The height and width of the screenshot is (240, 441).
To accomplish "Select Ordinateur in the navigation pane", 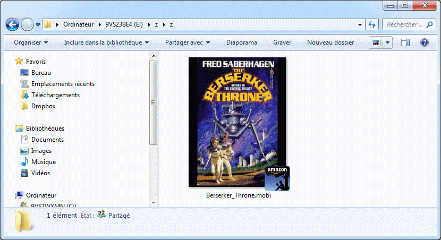I will tap(41, 195).
